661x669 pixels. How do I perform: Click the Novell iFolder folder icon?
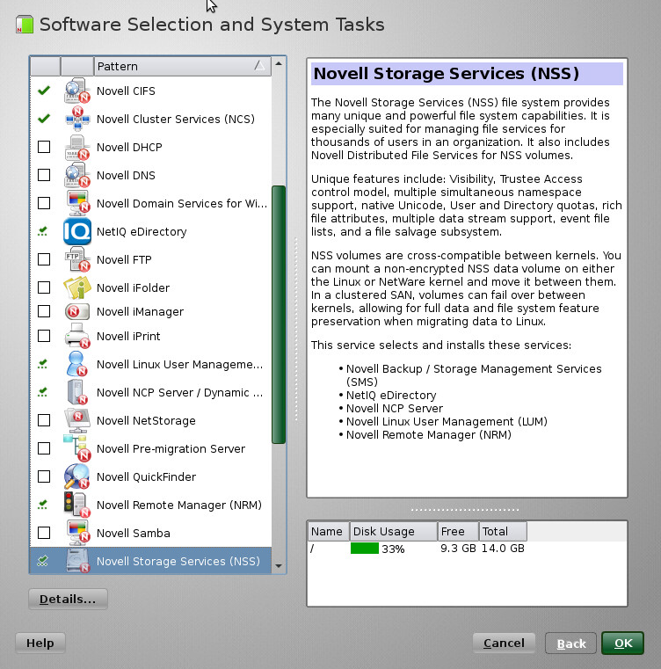tap(77, 287)
